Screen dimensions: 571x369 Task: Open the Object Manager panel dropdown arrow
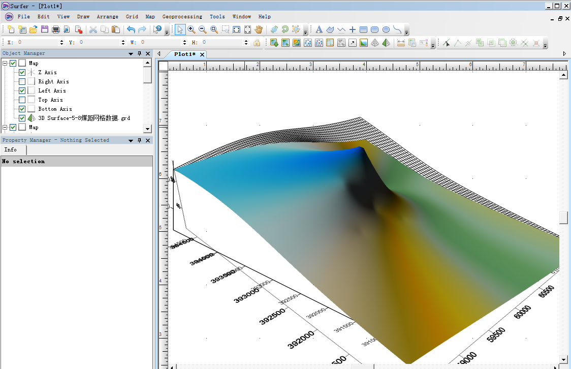131,53
